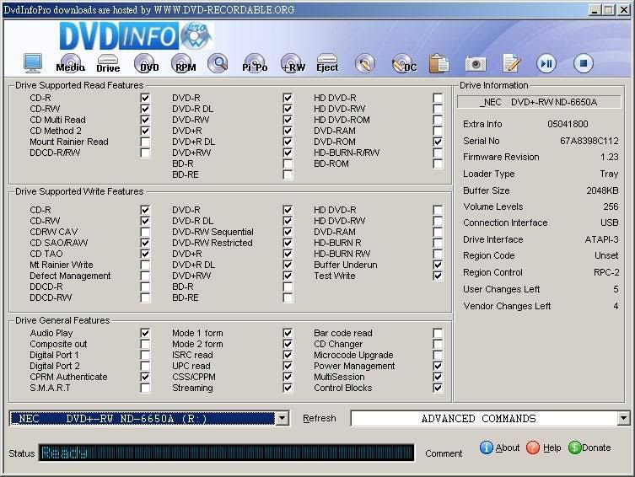Click the Vendor Changes Left label
The height and width of the screenshot is (477, 635).
[x=507, y=306]
